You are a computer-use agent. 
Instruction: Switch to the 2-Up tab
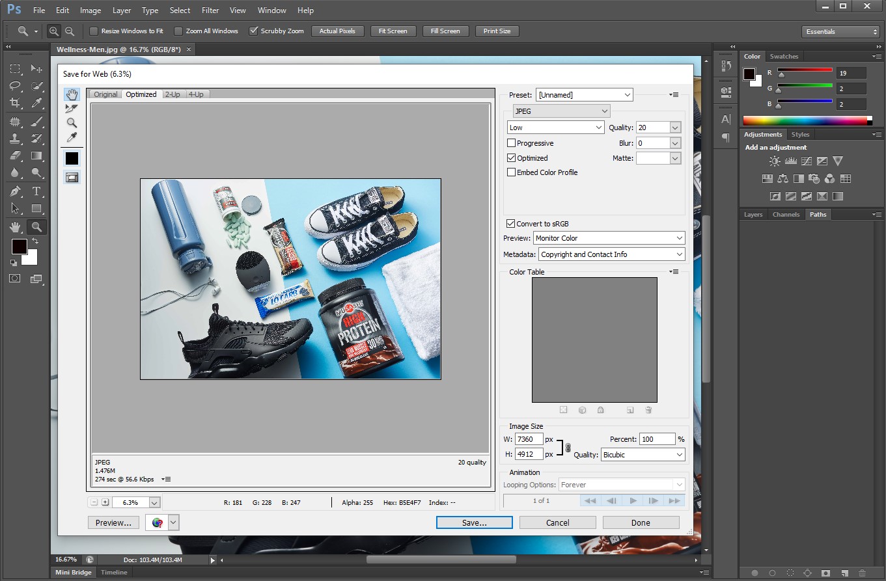tap(173, 94)
